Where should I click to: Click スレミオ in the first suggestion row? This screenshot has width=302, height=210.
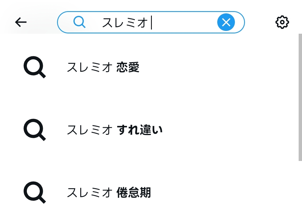89,68
